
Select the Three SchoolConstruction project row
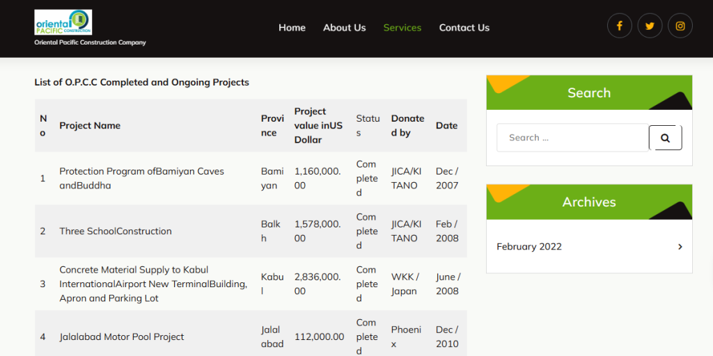coord(116,232)
